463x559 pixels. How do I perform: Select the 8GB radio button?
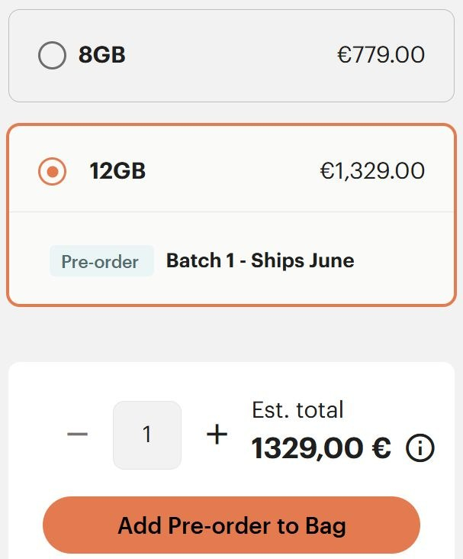pos(52,55)
